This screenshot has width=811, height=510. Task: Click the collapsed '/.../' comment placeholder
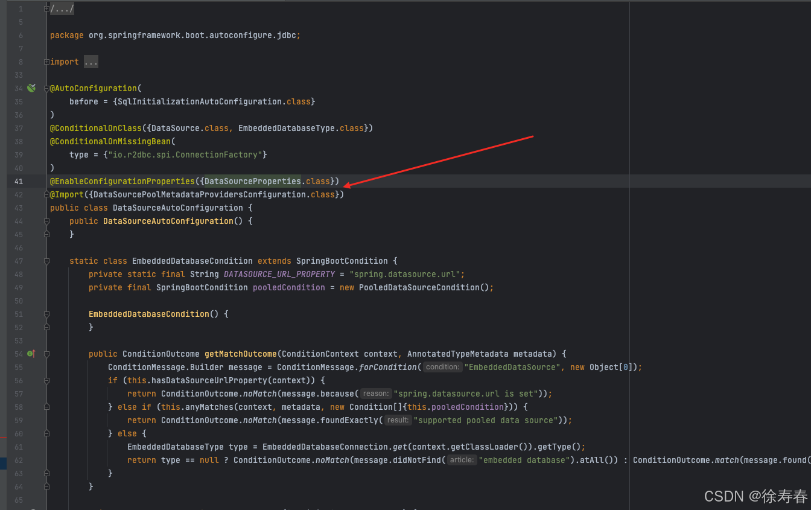pos(62,9)
